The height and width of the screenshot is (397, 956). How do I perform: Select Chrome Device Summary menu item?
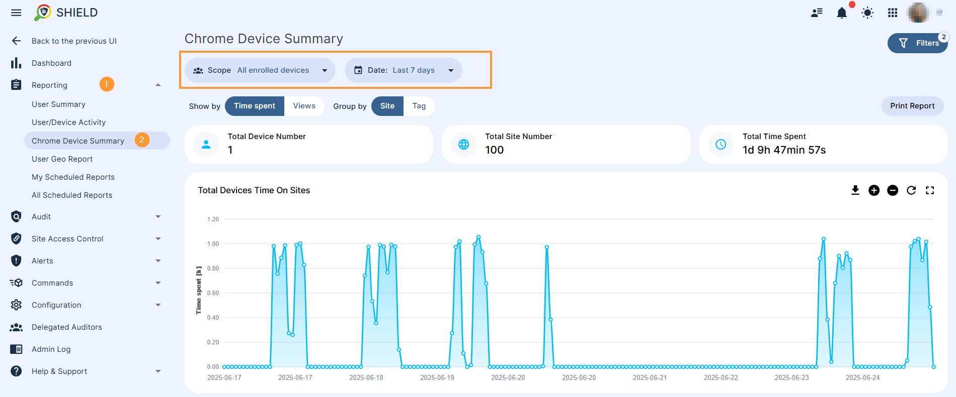click(97, 141)
